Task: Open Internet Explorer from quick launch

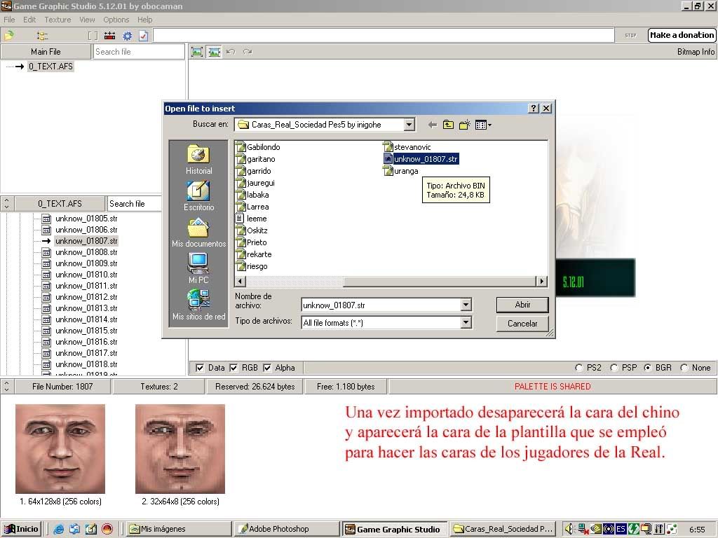Action: pyautogui.click(x=59, y=530)
